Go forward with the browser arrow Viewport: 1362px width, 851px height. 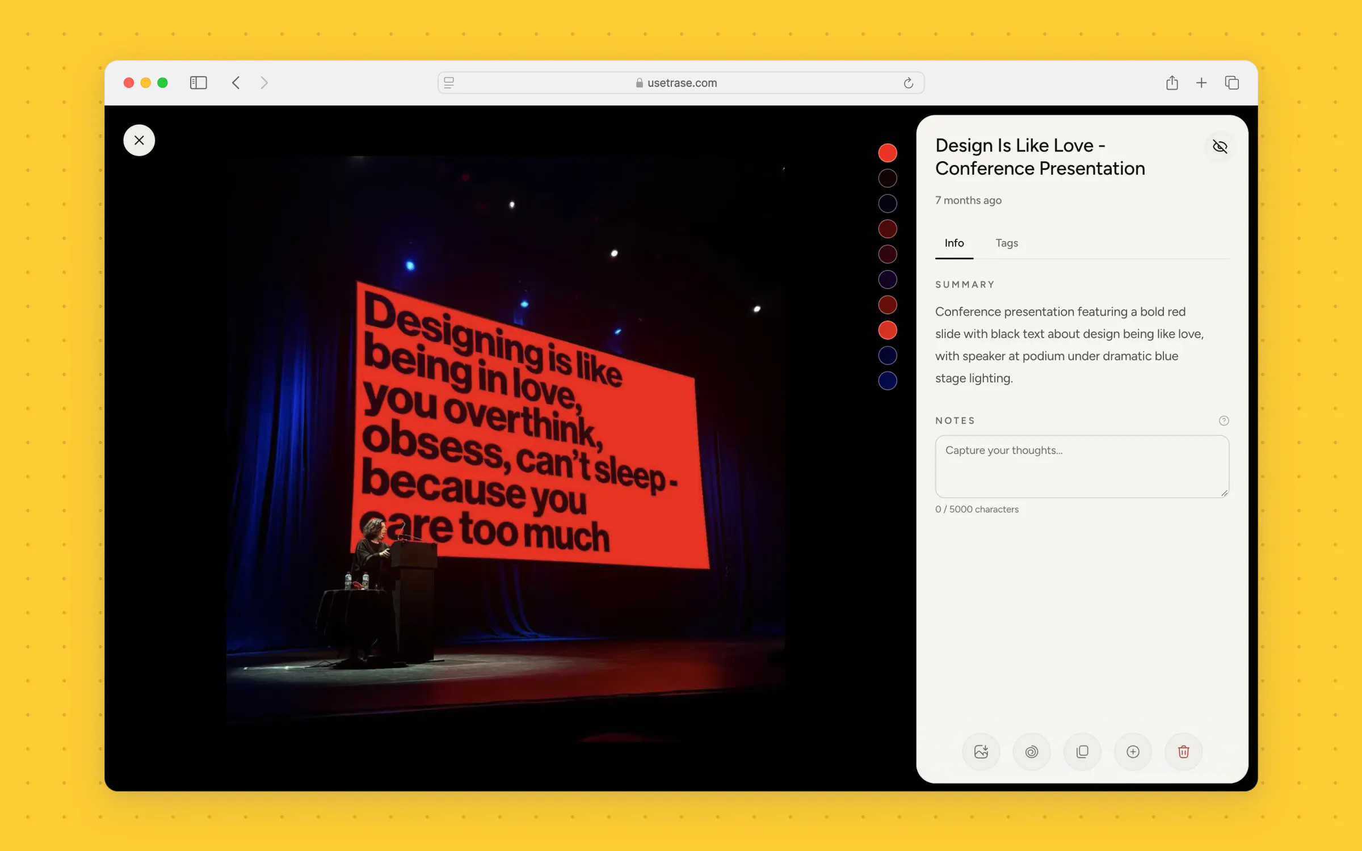click(x=264, y=83)
